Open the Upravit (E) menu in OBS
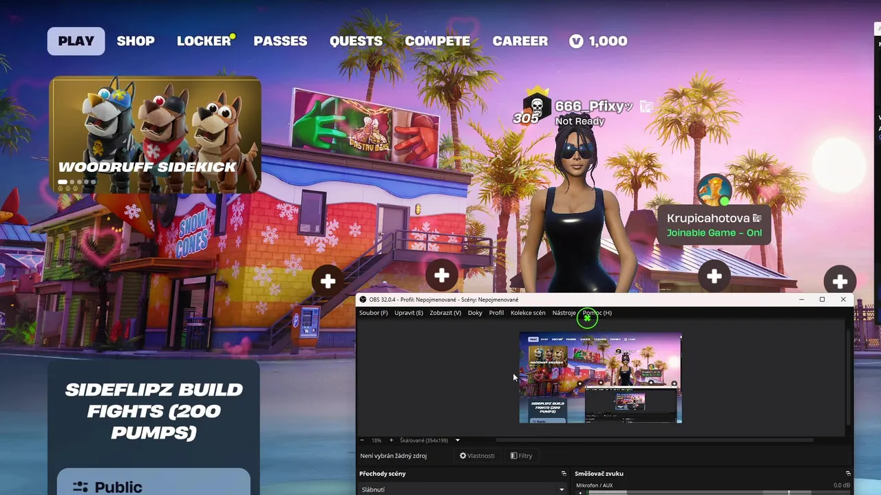881x495 pixels. click(409, 313)
